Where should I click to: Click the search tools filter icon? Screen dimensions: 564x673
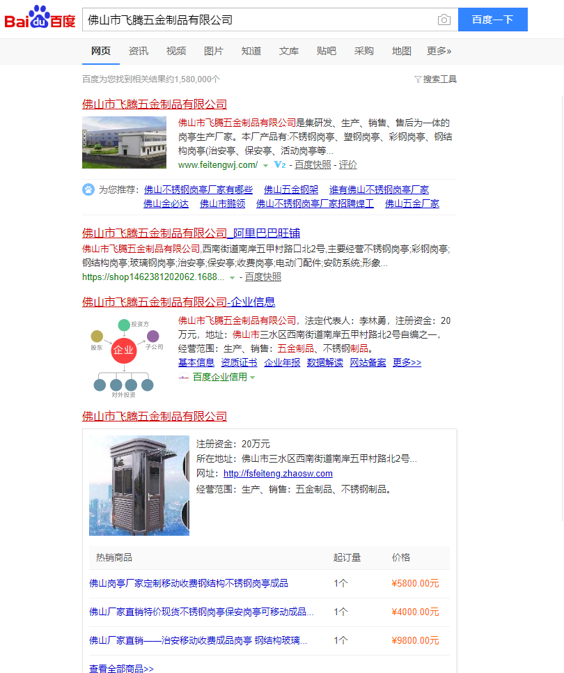pyautogui.click(x=418, y=79)
